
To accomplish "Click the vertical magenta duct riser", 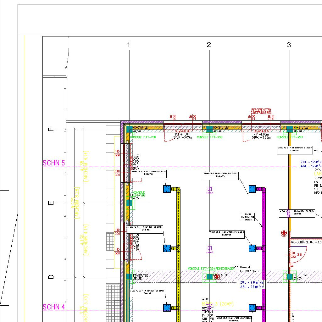I will pyautogui.click(x=264, y=255).
